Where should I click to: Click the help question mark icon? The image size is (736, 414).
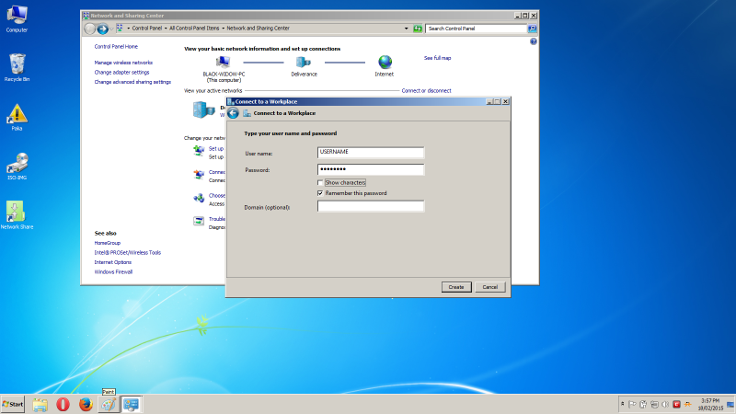[x=534, y=41]
